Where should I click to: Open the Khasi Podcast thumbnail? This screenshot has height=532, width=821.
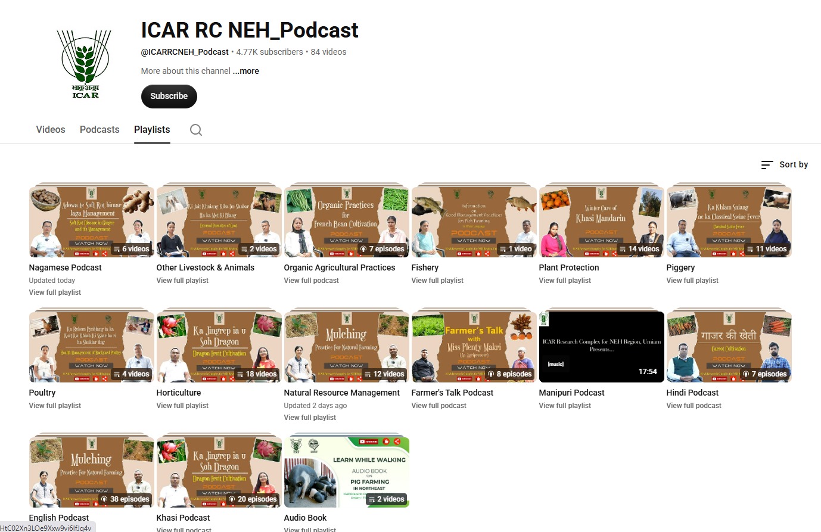click(x=219, y=472)
